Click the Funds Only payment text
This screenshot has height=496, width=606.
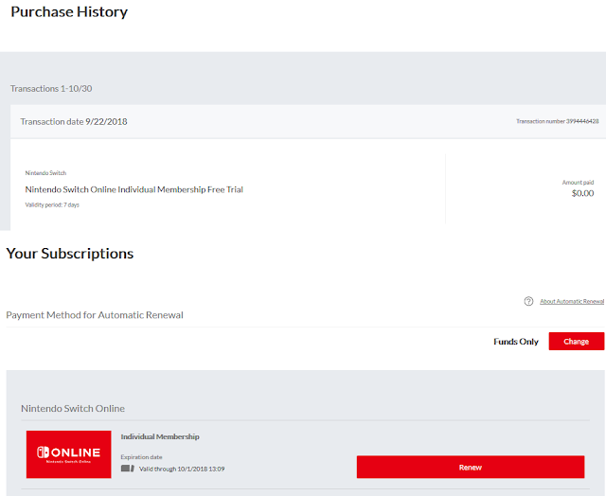[516, 342]
